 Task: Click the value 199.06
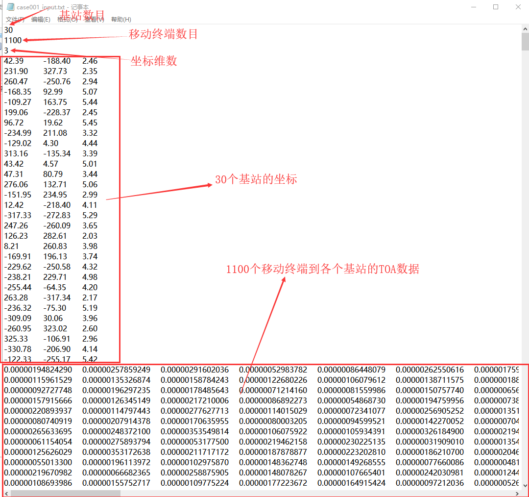16,112
